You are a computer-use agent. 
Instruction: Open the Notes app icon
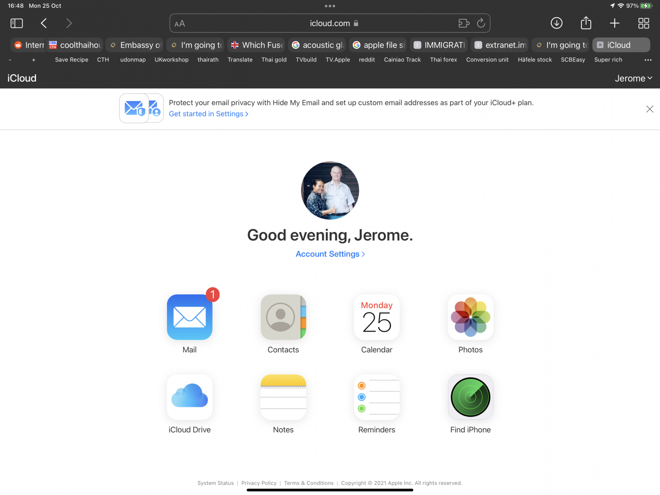click(x=283, y=397)
